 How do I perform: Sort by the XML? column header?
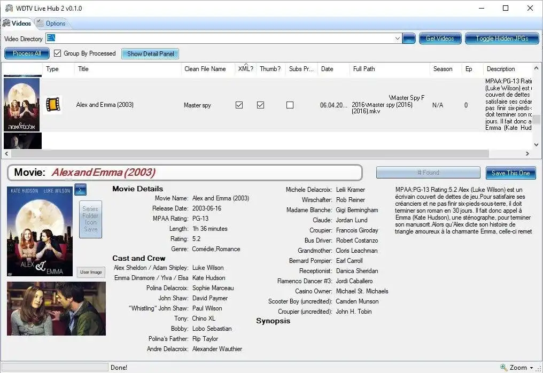(x=246, y=69)
